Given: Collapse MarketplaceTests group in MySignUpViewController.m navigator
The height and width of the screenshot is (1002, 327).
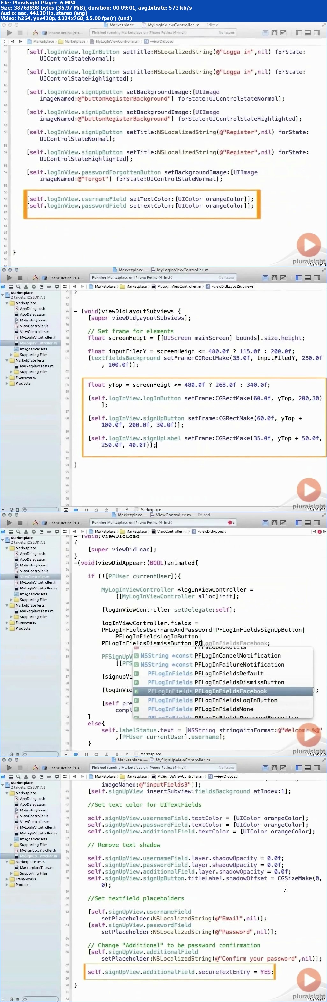Looking at the screenshot, I should tap(7, 861).
